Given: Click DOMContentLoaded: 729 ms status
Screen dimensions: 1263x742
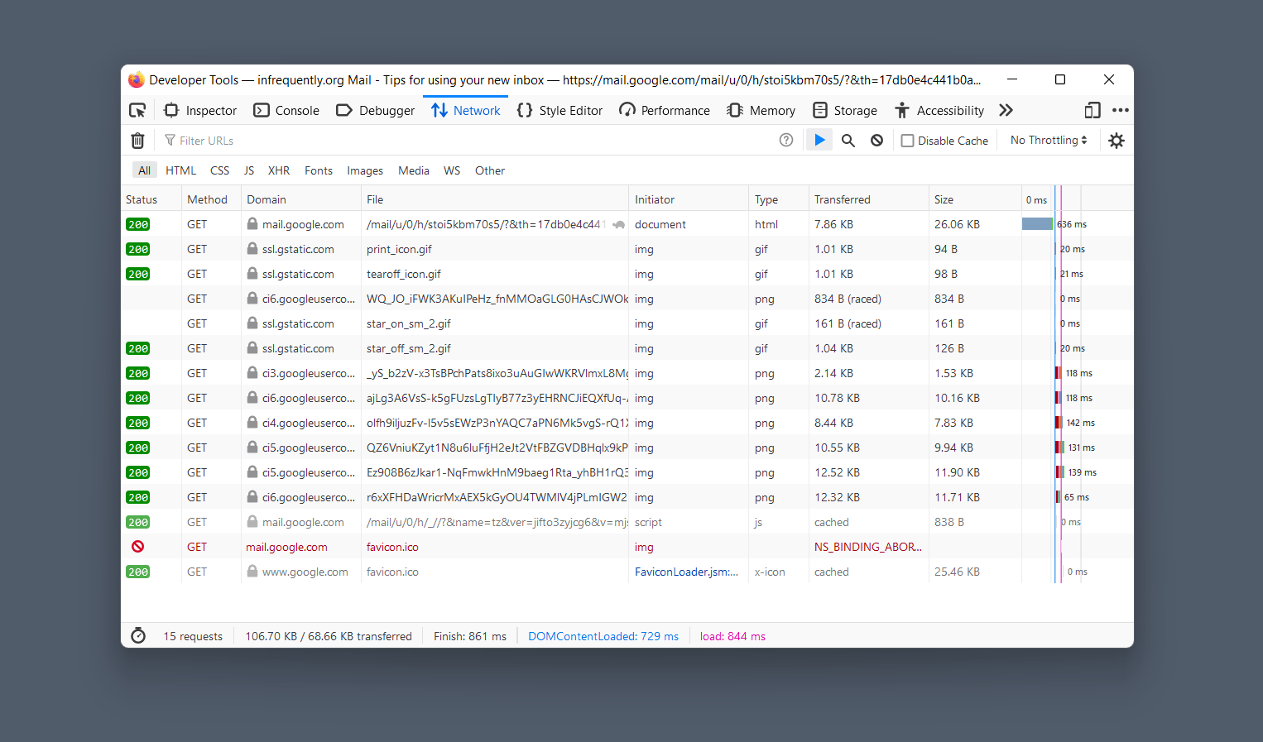Looking at the screenshot, I should pyautogui.click(x=603, y=636).
